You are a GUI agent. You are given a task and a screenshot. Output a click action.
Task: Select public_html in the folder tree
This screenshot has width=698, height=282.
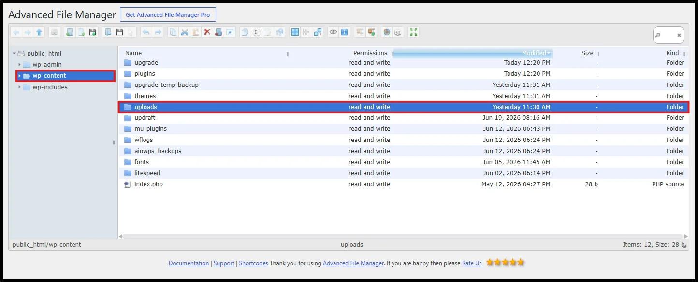pyautogui.click(x=44, y=53)
